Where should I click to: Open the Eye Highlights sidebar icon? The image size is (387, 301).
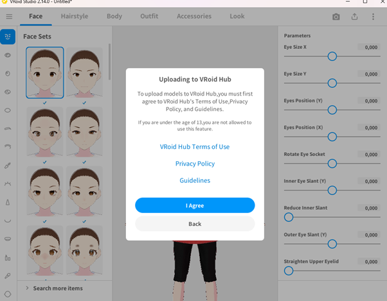[8, 92]
